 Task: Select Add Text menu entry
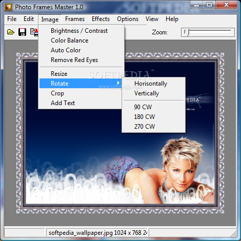[x=81, y=103]
